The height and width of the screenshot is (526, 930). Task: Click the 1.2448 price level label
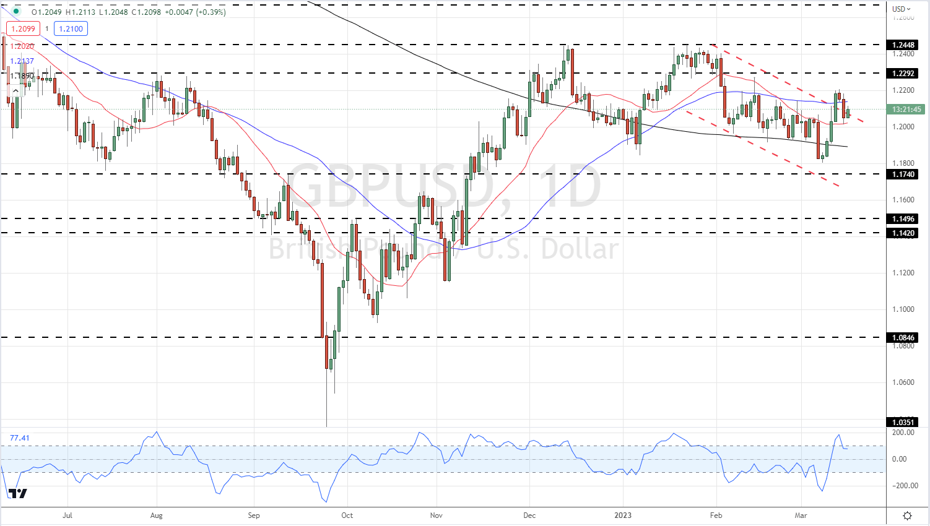click(x=903, y=45)
